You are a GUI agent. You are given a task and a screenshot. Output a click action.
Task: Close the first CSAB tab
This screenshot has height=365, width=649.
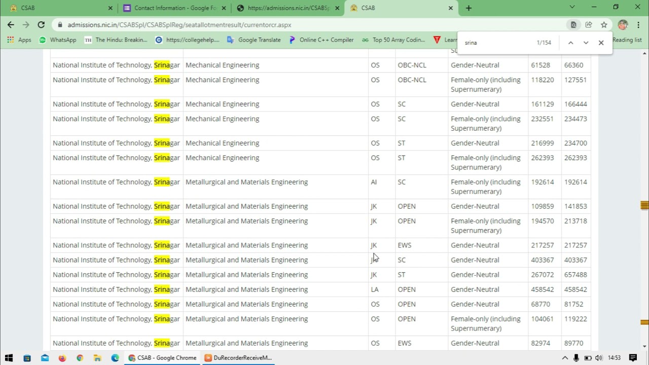110,8
